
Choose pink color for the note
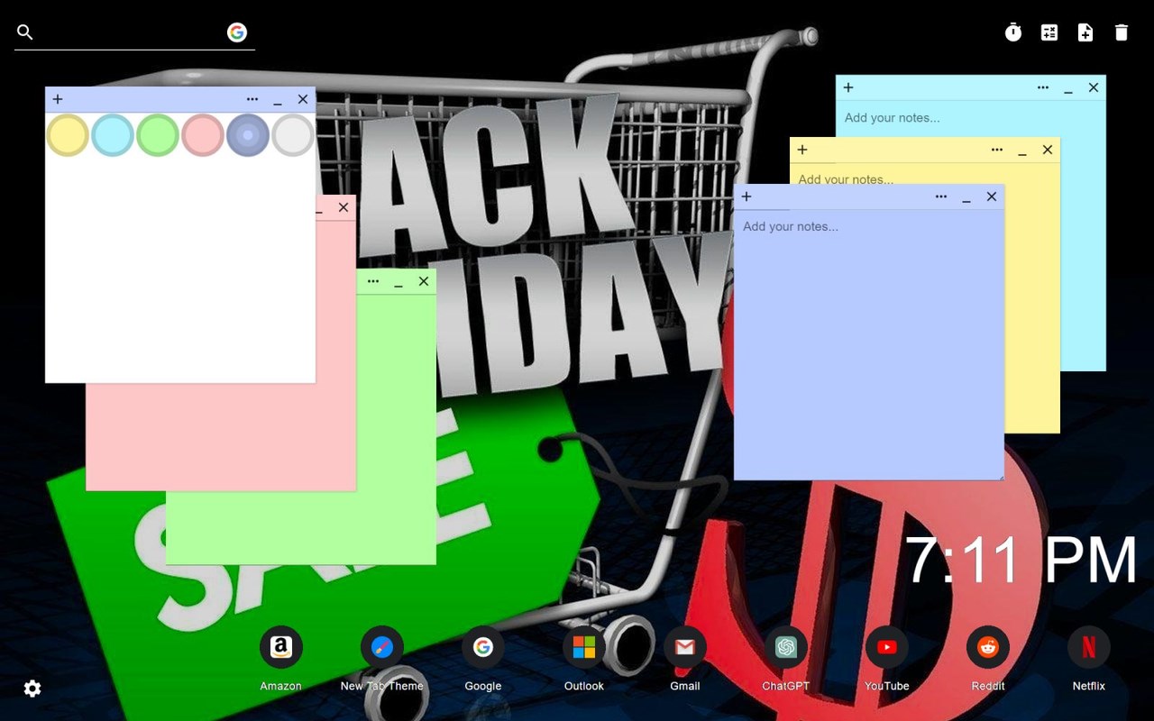click(203, 135)
